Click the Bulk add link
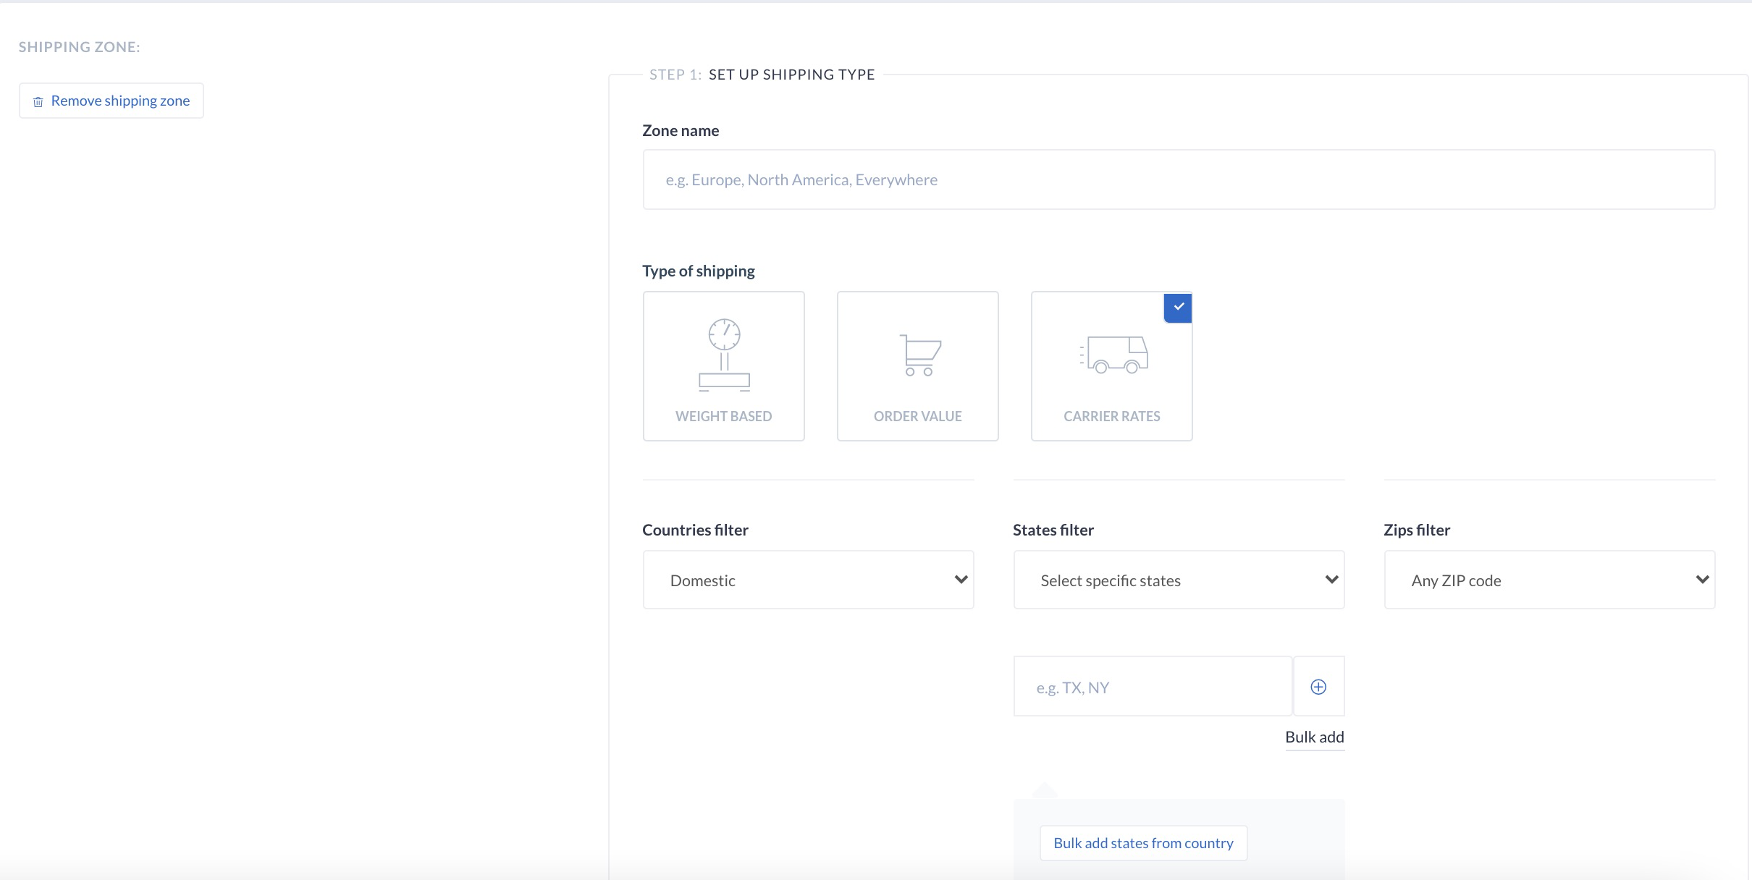Image resolution: width=1752 pixels, height=880 pixels. (x=1314, y=737)
